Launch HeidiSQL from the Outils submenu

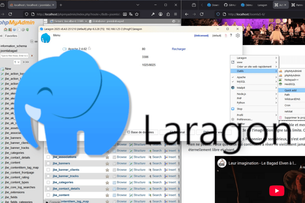[x=290, y=84]
